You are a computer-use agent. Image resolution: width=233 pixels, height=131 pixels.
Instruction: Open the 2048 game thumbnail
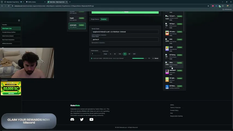point(167,49)
